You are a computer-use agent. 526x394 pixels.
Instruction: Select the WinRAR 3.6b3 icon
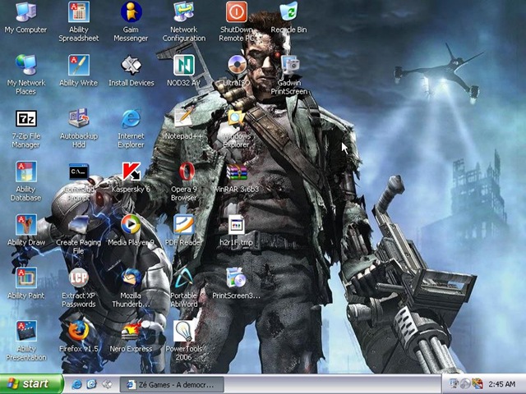(237, 172)
